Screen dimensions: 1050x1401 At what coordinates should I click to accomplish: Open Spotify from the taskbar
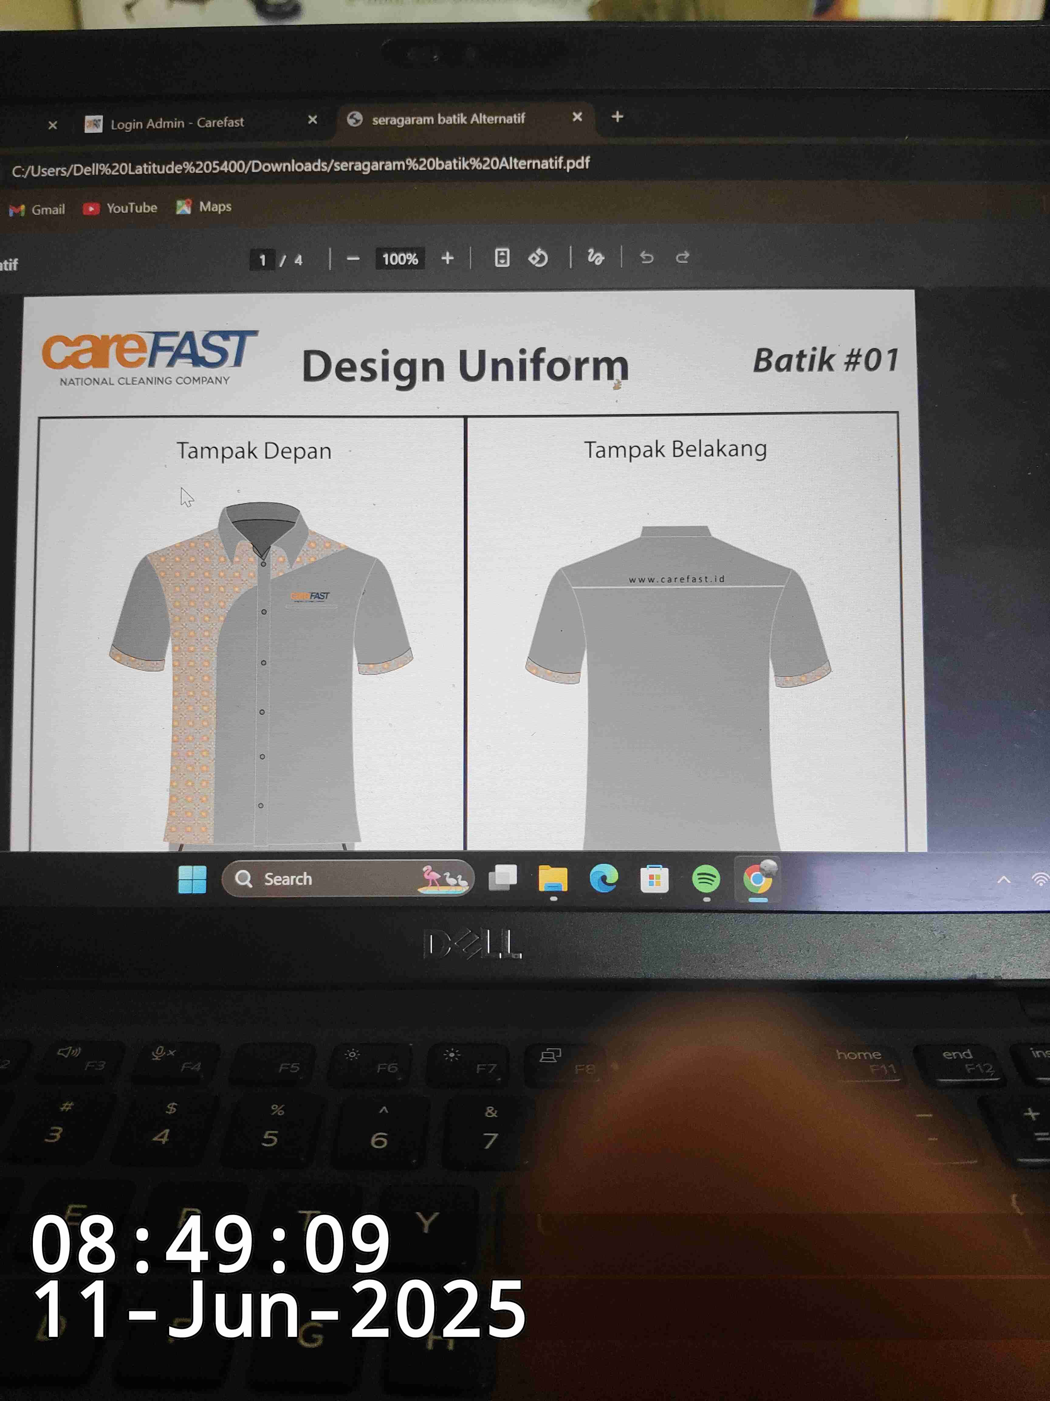point(706,878)
